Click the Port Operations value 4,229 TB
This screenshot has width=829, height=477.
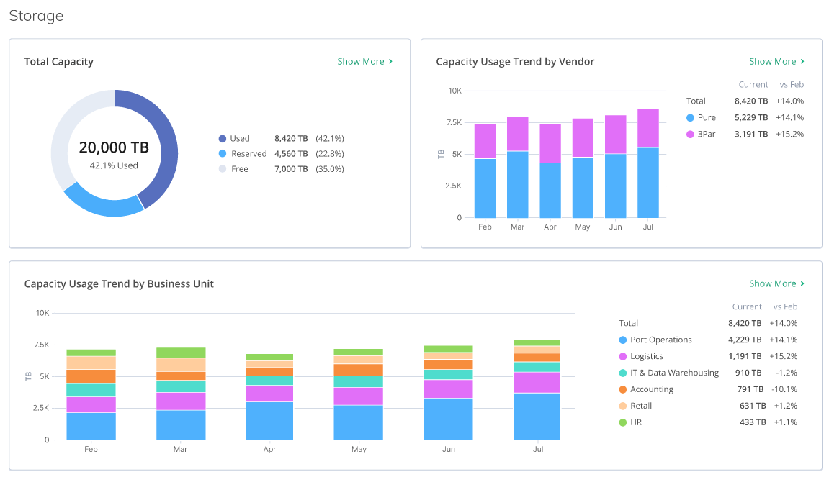pos(745,340)
